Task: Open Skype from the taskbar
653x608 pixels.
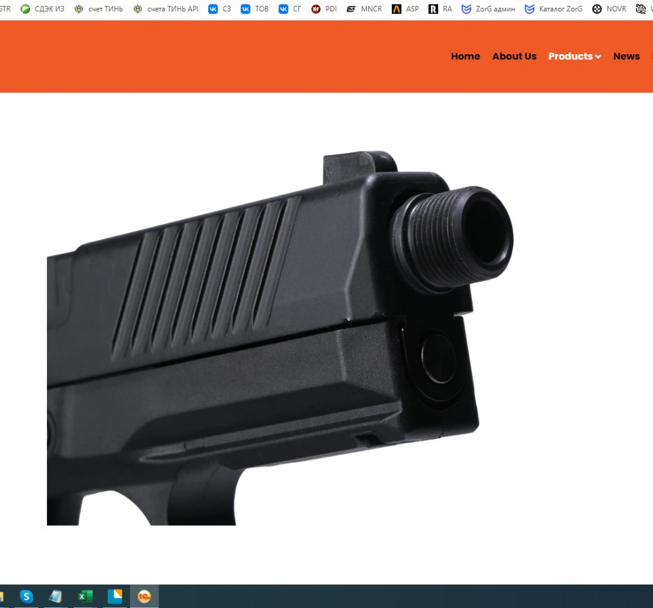Action: [x=26, y=596]
